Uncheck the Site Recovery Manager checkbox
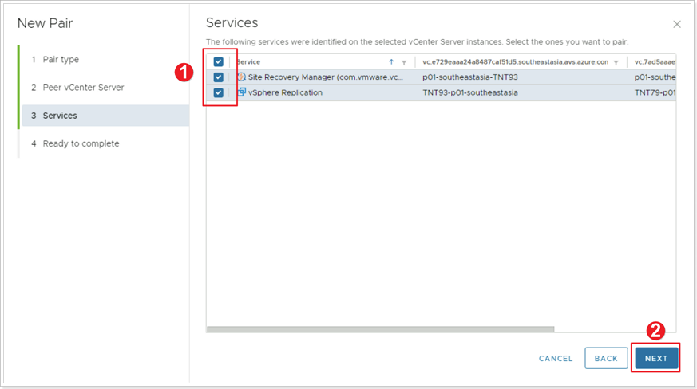 click(x=218, y=77)
